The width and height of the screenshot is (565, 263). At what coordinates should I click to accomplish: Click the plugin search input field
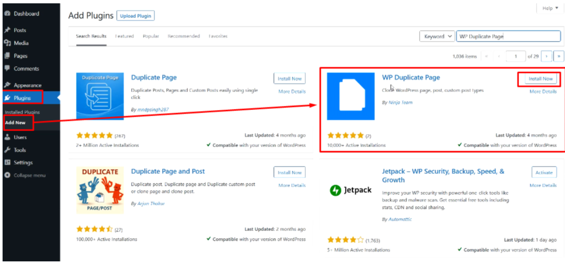pos(508,36)
